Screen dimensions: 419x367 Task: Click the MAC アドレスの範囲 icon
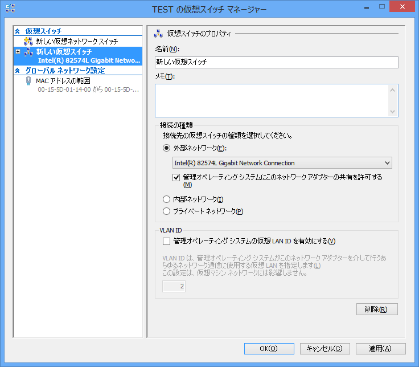(x=28, y=80)
